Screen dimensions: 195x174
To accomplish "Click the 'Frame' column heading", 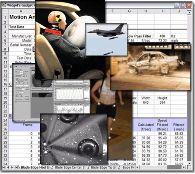I will coord(28,125).
